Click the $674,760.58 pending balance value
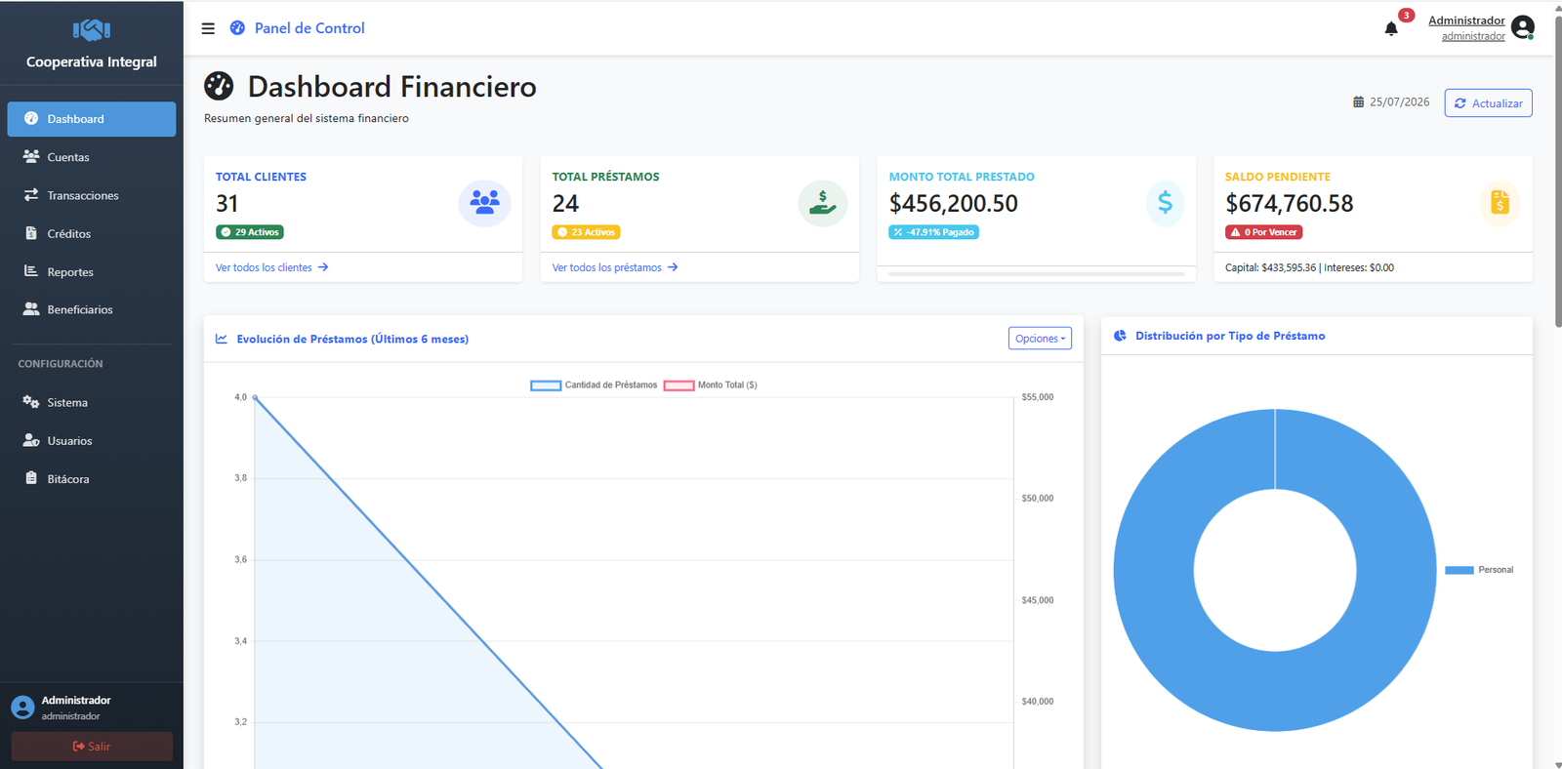 pos(1290,203)
